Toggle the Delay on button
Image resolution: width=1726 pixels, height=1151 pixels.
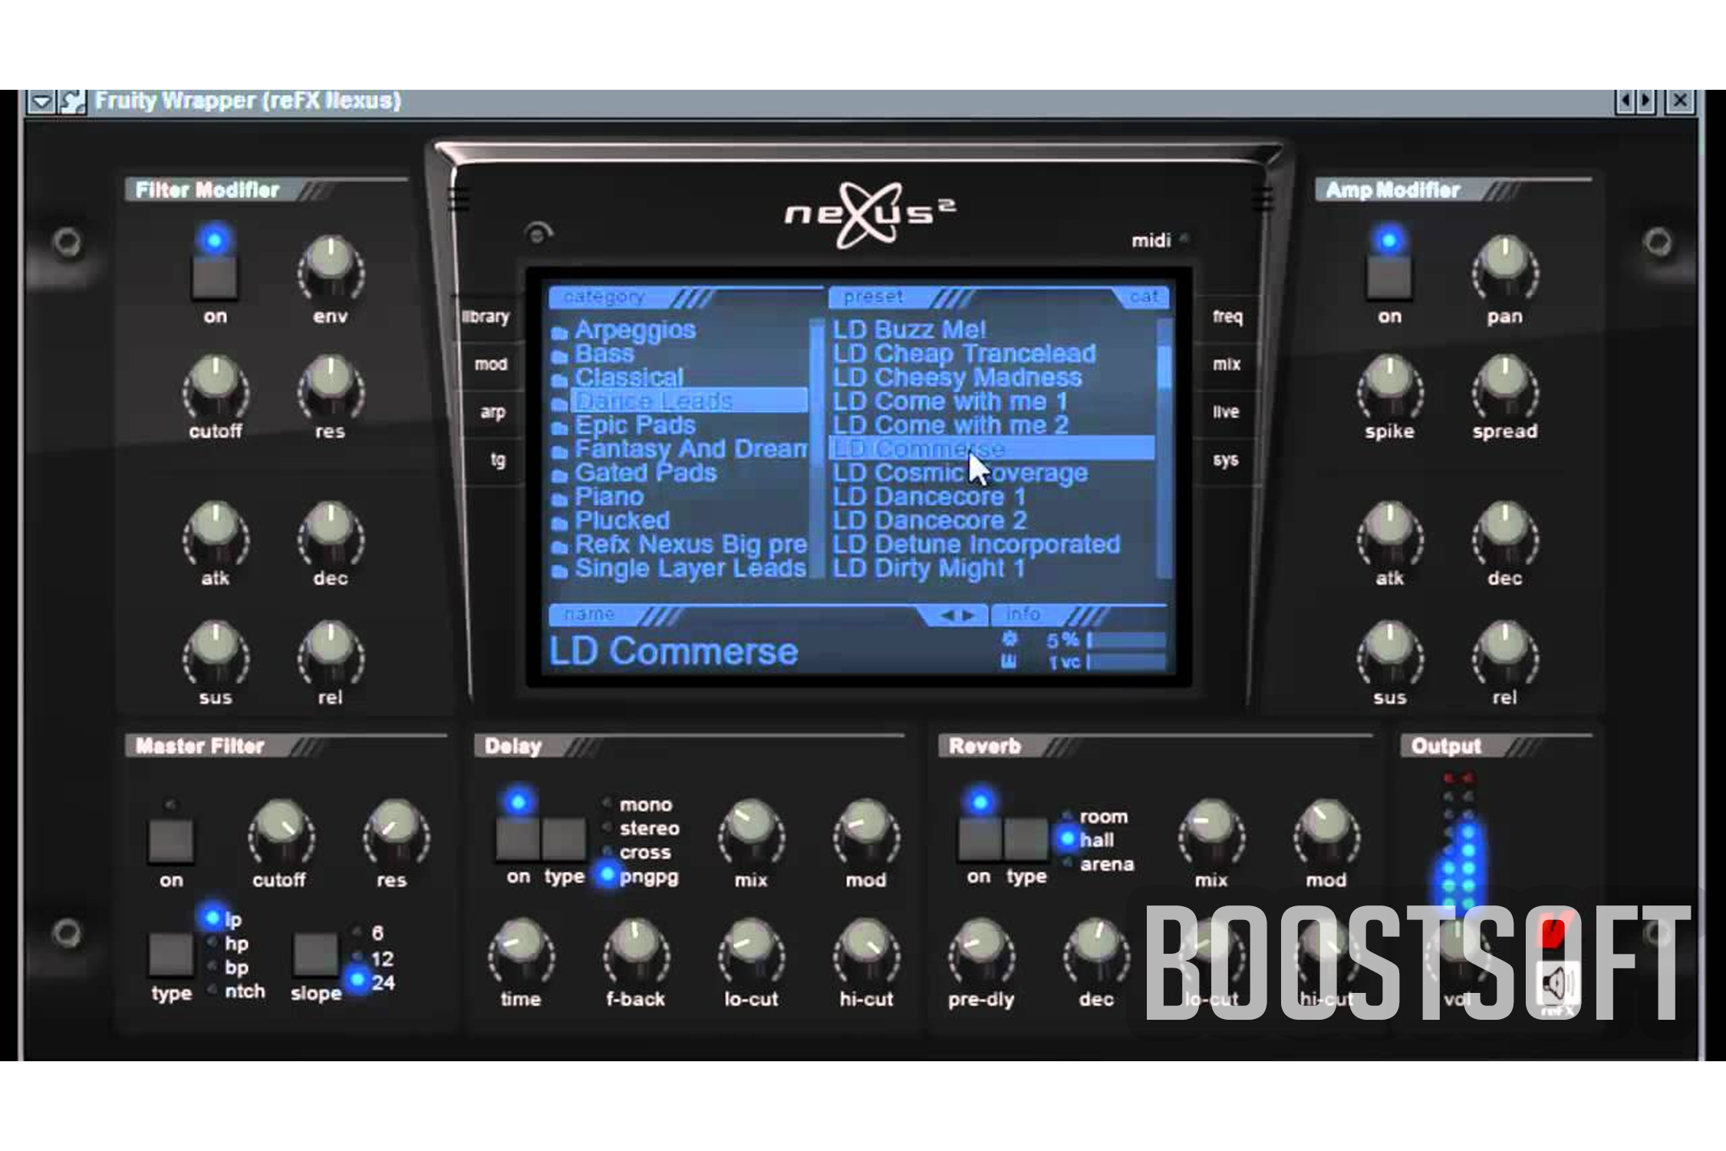pos(518,839)
